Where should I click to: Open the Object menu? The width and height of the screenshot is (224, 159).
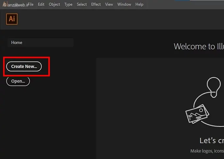54,4
